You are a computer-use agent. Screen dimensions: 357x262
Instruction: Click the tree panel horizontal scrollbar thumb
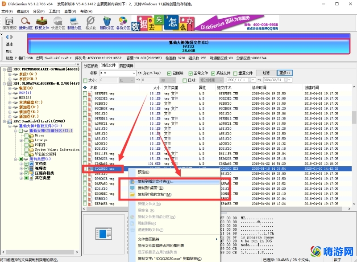40,252
